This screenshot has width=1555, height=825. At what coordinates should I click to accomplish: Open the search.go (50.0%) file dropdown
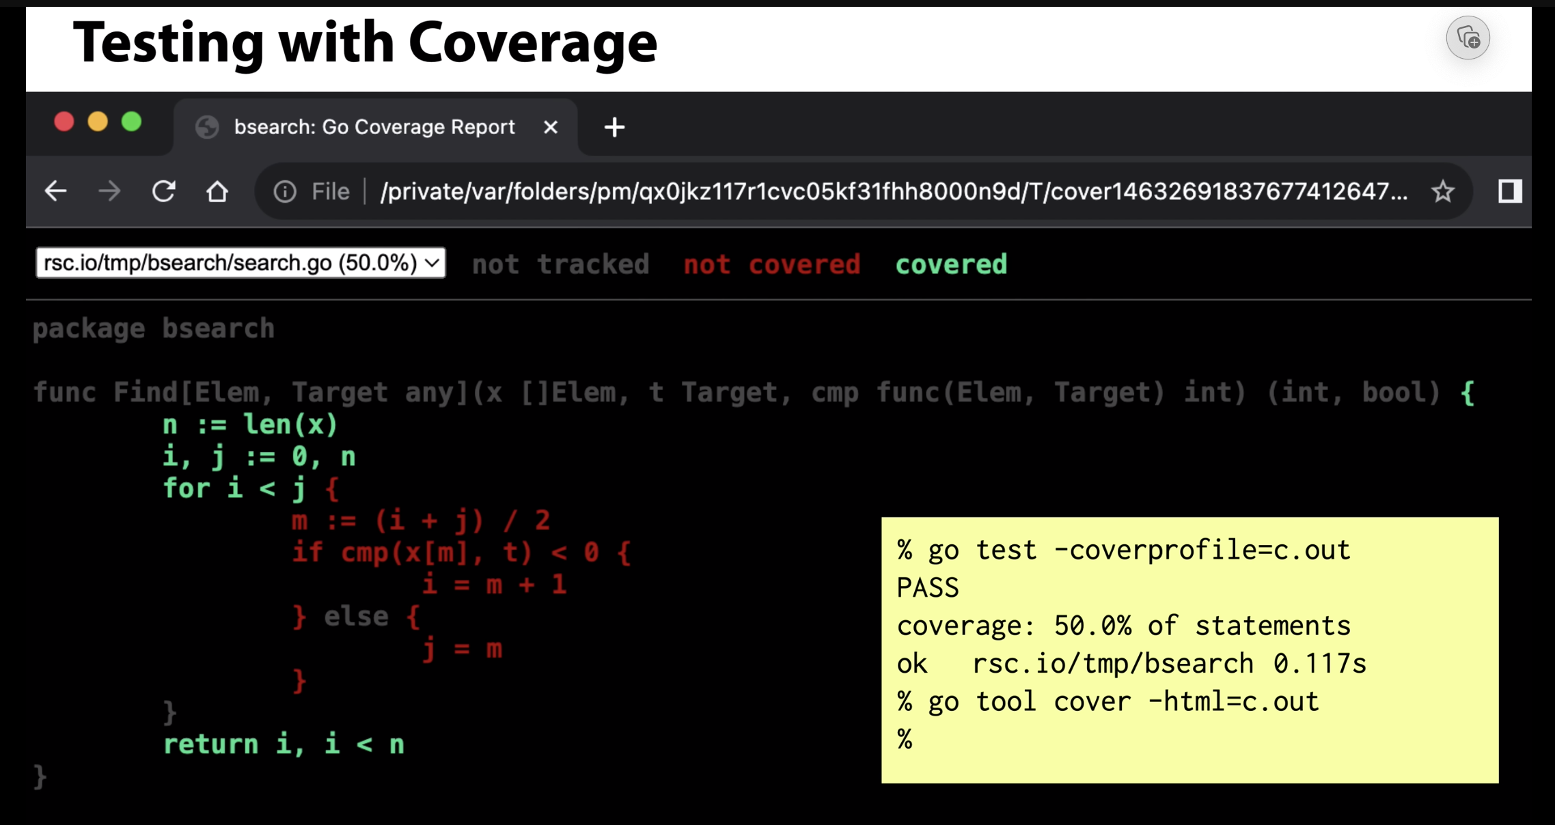(240, 263)
